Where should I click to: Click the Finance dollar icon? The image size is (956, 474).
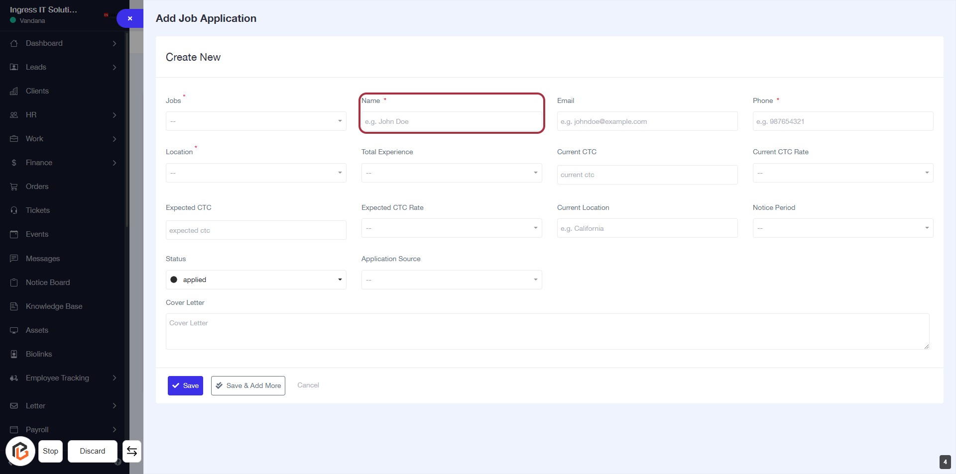point(14,163)
